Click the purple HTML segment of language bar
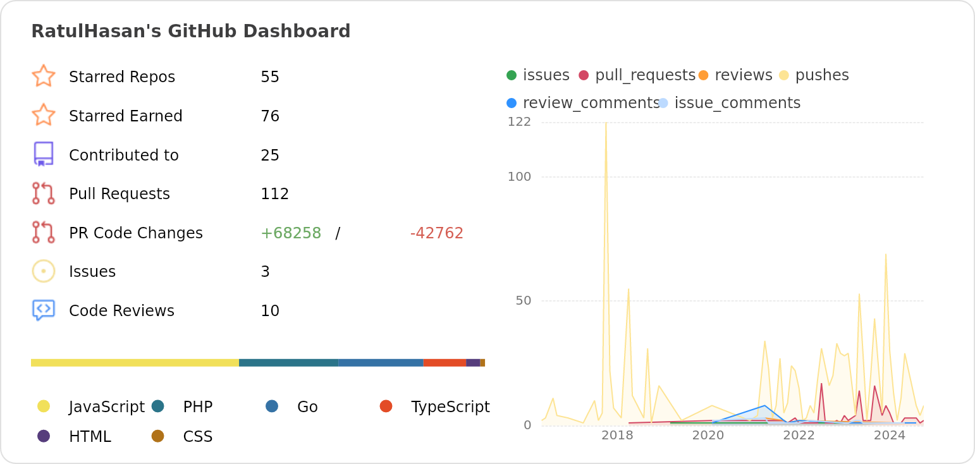This screenshot has width=975, height=464. coord(473,363)
